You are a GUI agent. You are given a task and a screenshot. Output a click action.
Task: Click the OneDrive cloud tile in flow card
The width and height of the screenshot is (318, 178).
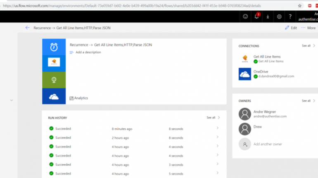54,96
